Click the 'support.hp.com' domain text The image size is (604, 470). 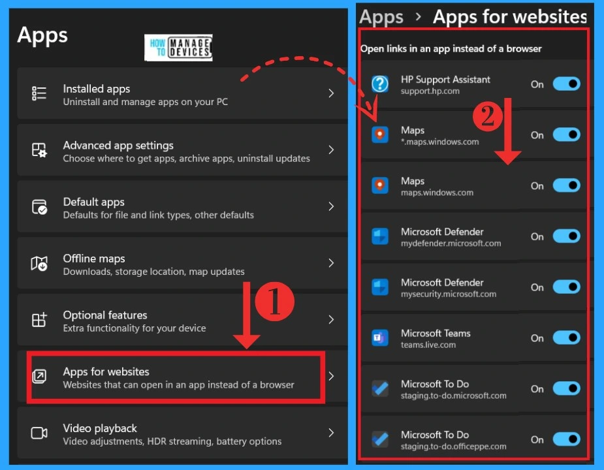[430, 91]
